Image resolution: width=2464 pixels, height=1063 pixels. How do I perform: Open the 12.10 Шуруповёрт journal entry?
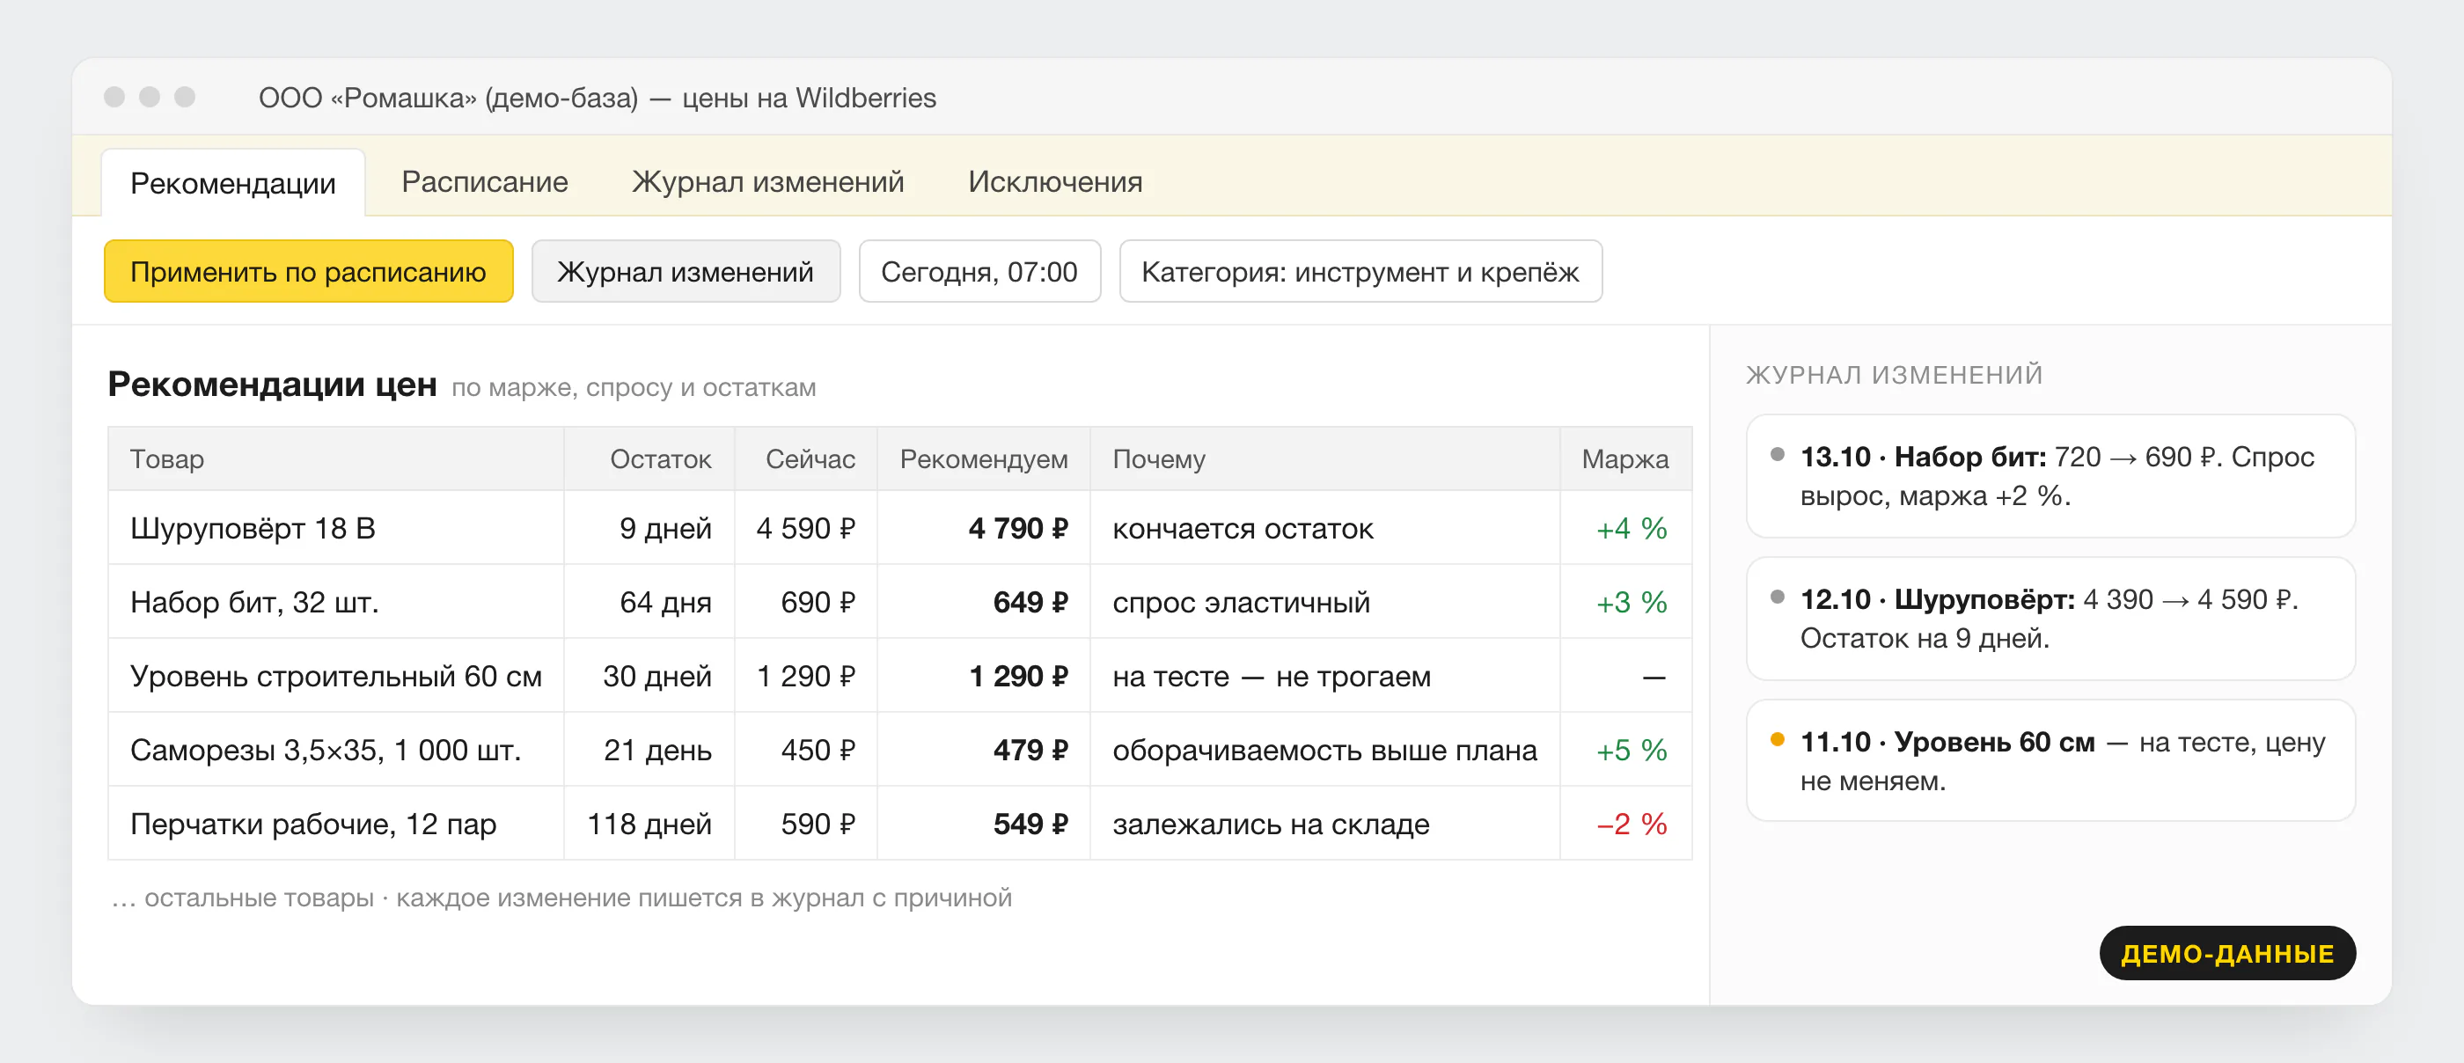click(2050, 618)
